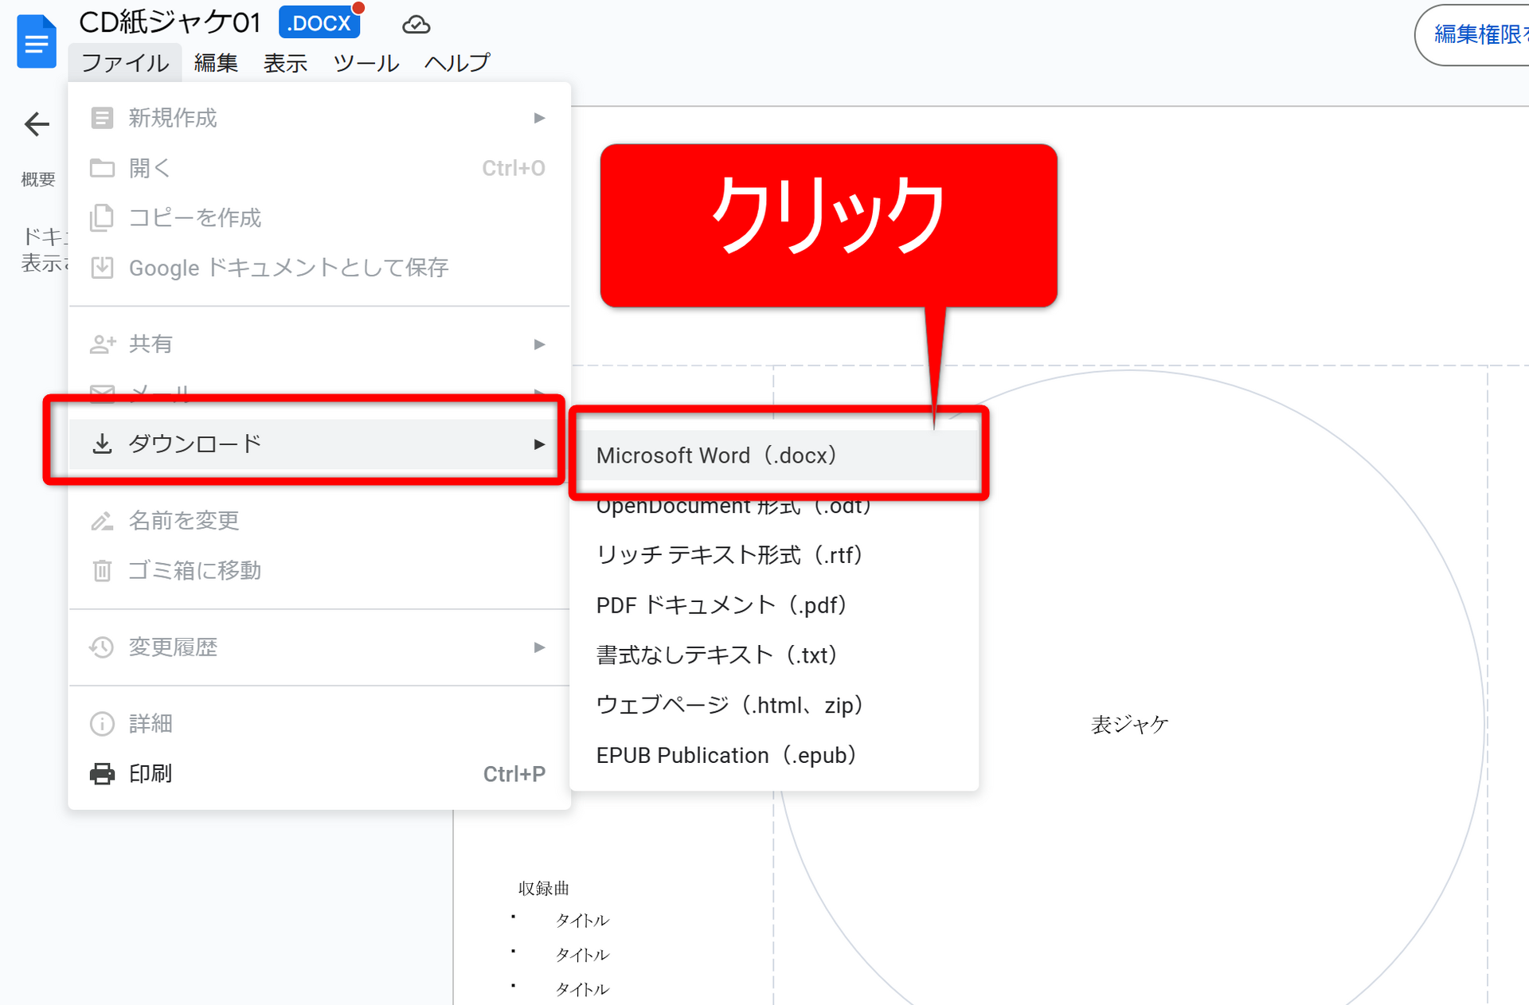Click the blue Google Docs home icon
The image size is (1529, 1005).
click(x=37, y=41)
